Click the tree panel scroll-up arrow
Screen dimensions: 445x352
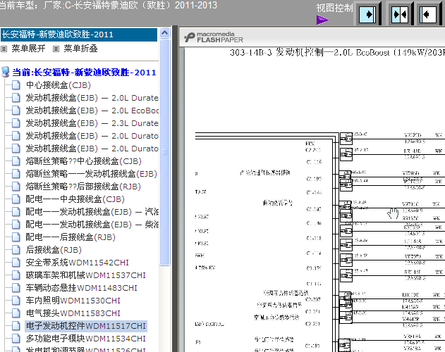tap(164, 33)
